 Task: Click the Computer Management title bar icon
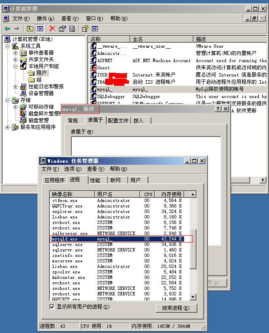point(6,9)
